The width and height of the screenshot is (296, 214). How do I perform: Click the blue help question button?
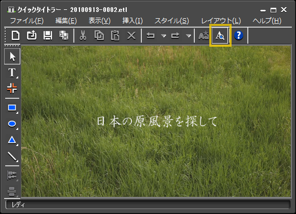pyautogui.click(x=238, y=35)
